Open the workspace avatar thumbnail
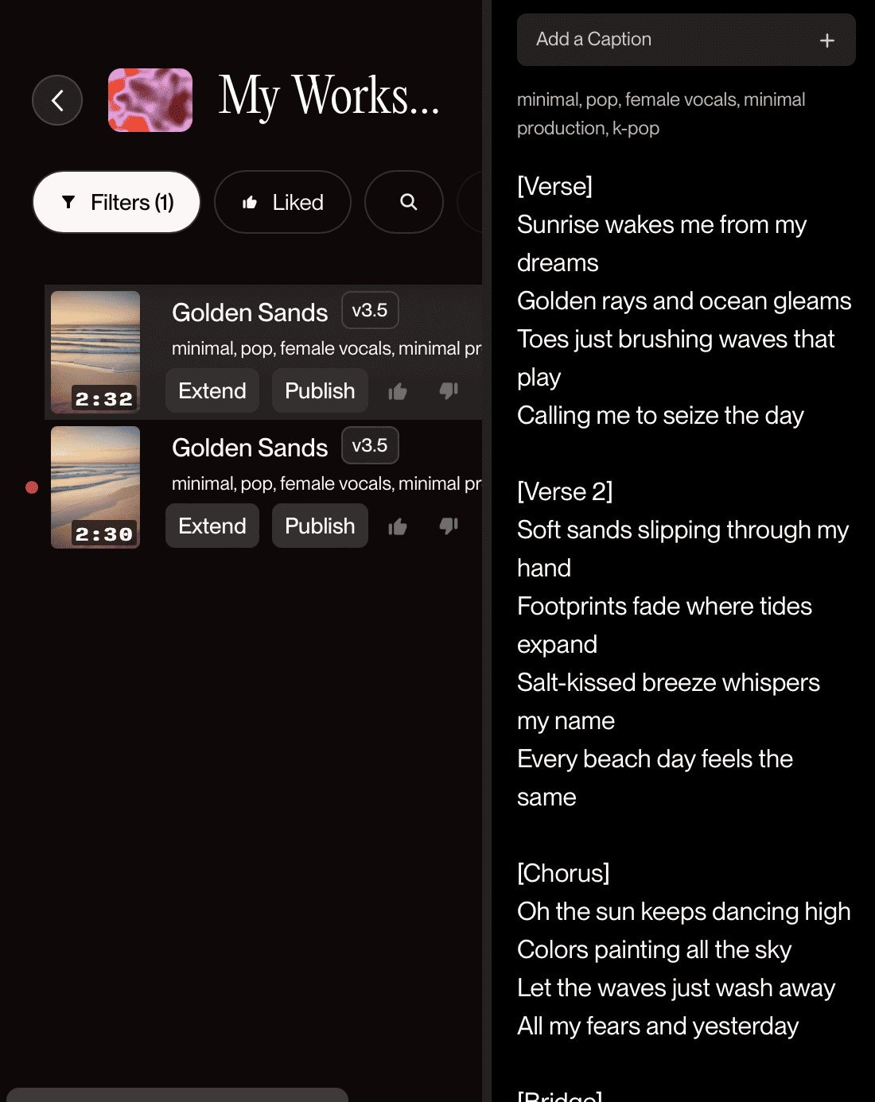 (x=150, y=100)
